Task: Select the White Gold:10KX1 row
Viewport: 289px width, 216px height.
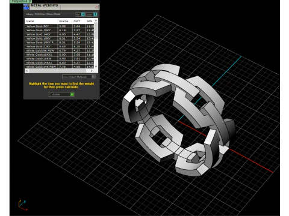Action: tap(59, 55)
